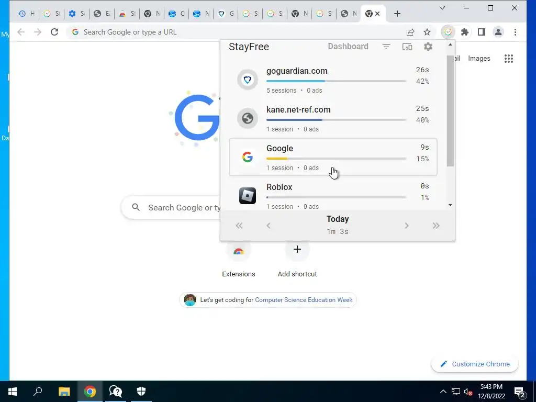Screen dimensions: 536x402
Task: Jump to the earliest day in StayFree
Action: (239, 226)
